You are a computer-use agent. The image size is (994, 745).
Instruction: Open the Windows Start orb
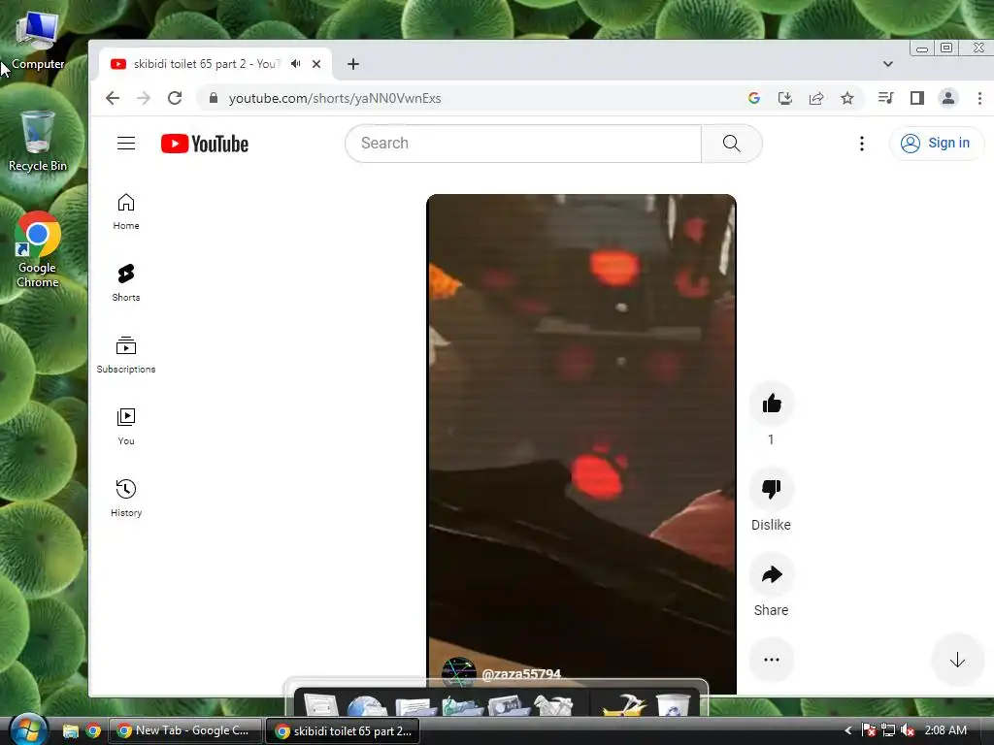coord(27,729)
